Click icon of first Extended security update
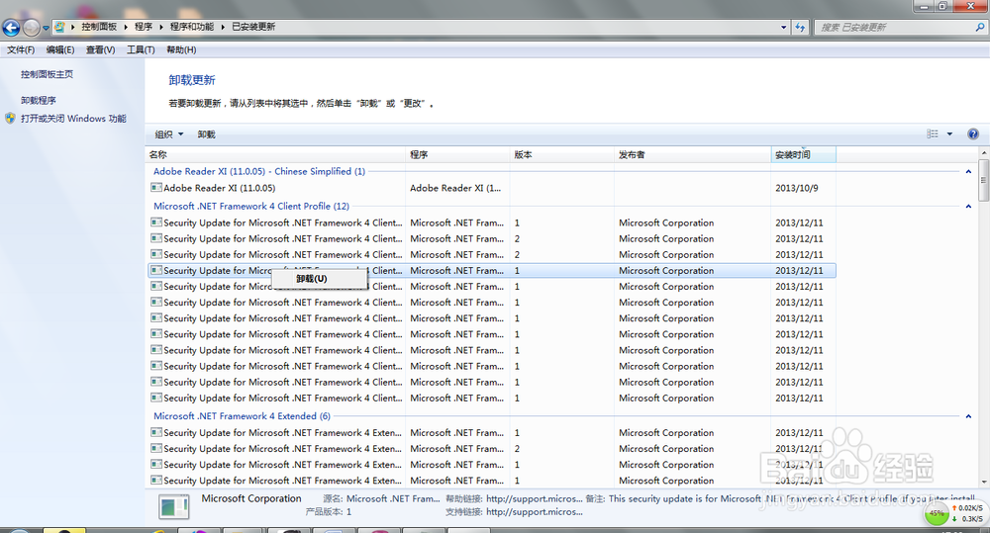Image resolution: width=990 pixels, height=533 pixels. point(156,432)
